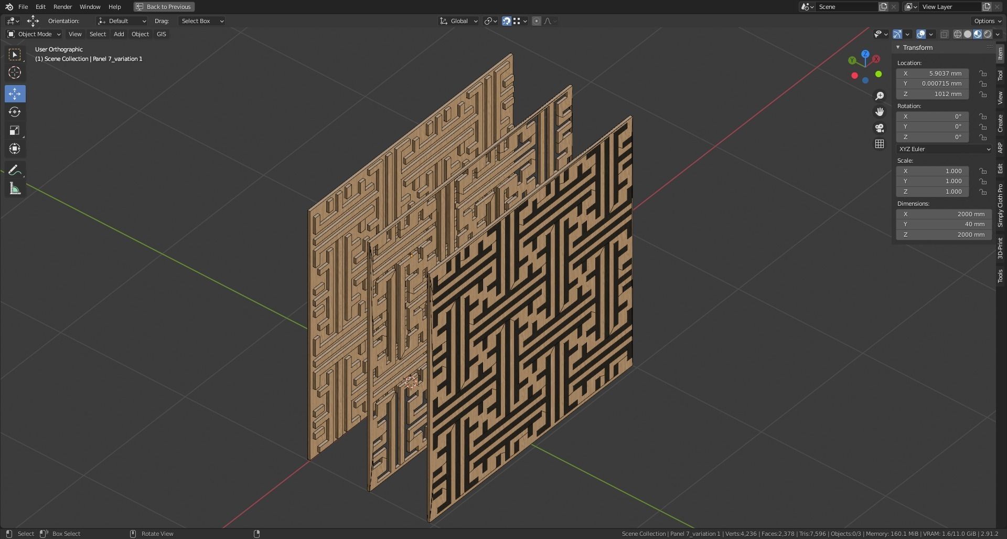Edit Location X 5.9037 mm field
The image size is (1007, 539).
(x=933, y=73)
